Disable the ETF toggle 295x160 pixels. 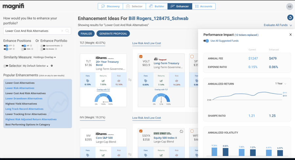6,46
